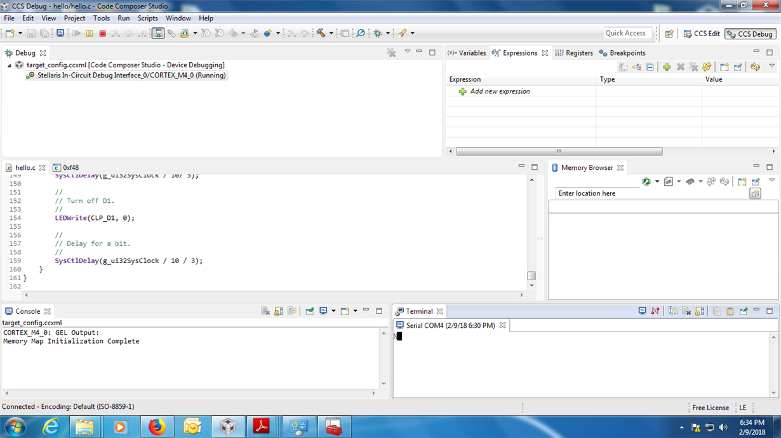This screenshot has width=781, height=438.
Task: Open the Scripts menu
Action: [x=147, y=18]
